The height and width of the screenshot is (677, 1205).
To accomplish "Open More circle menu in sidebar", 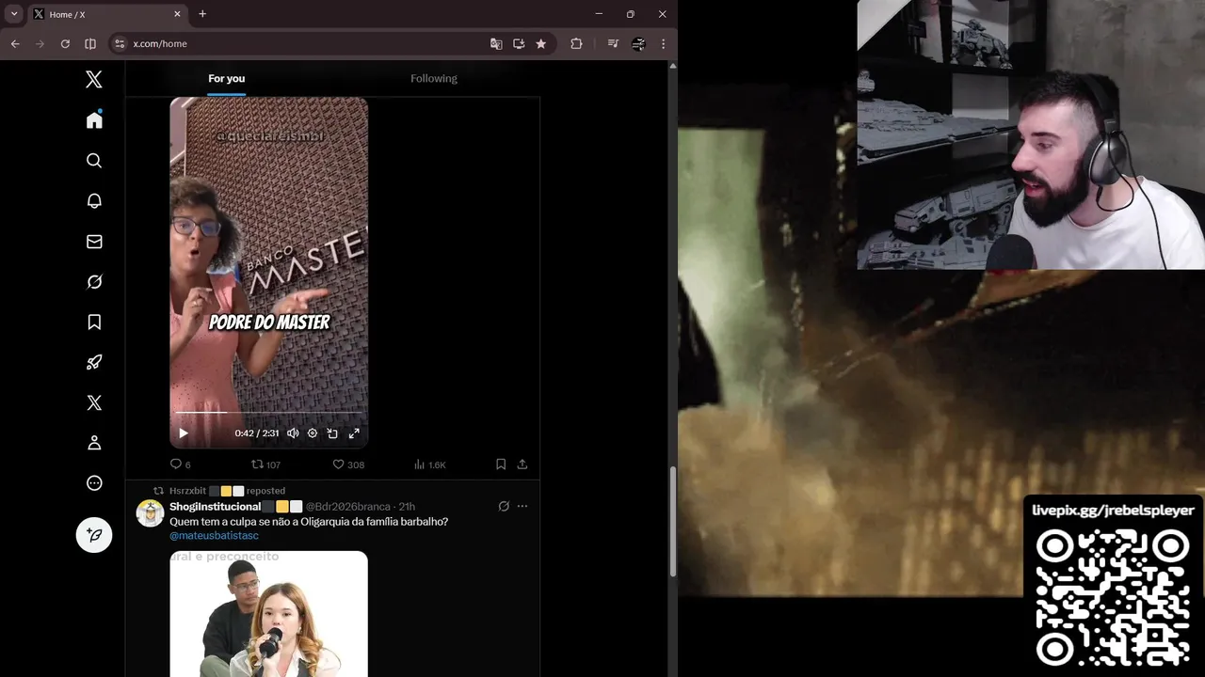I will tap(94, 483).
